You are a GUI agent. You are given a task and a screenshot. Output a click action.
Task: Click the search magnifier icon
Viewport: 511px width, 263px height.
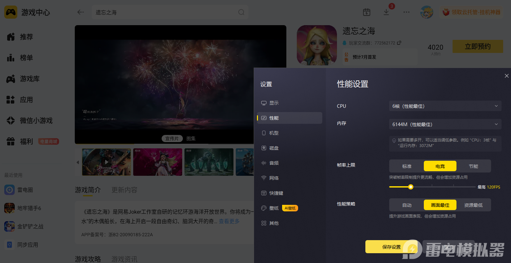[x=241, y=12]
